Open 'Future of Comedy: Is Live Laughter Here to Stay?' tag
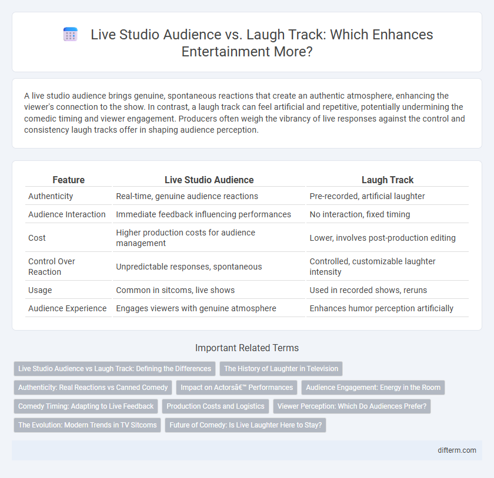Viewport: 494px width, 478px height. tap(245, 425)
